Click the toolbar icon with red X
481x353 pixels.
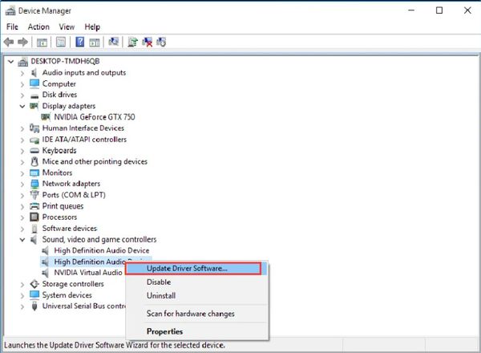coord(148,42)
